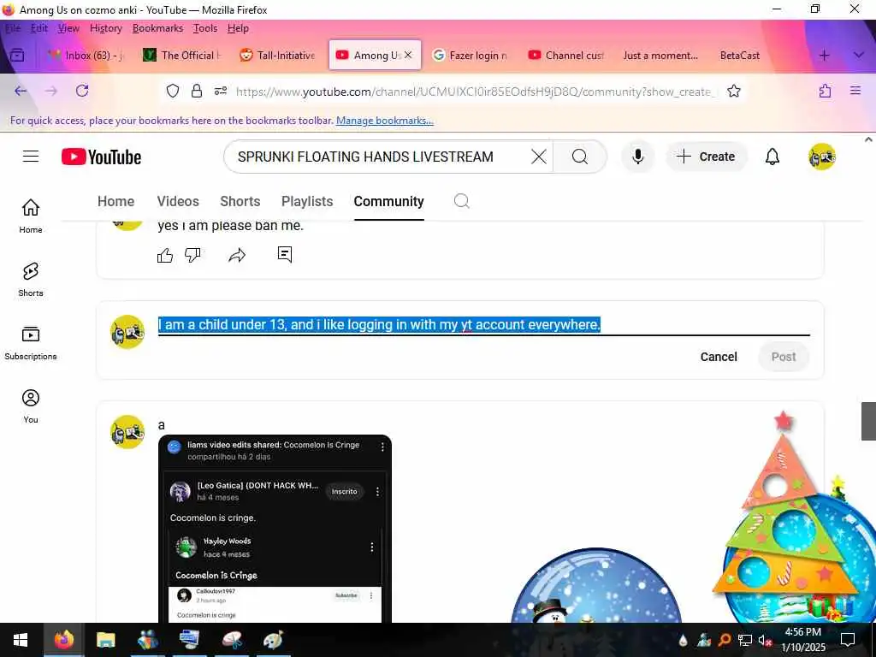
Task: Open the Edit menu
Action: tap(39, 28)
